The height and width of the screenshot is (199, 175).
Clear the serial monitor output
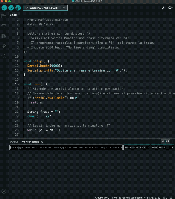tap(172, 141)
